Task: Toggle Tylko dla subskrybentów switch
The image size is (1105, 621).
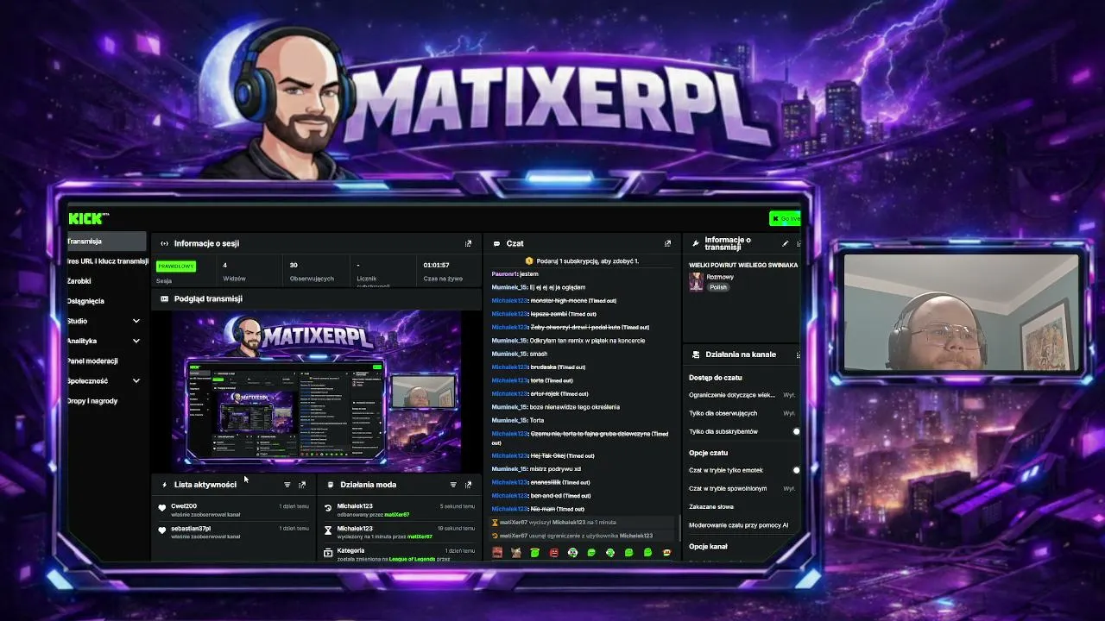Action: (x=795, y=431)
